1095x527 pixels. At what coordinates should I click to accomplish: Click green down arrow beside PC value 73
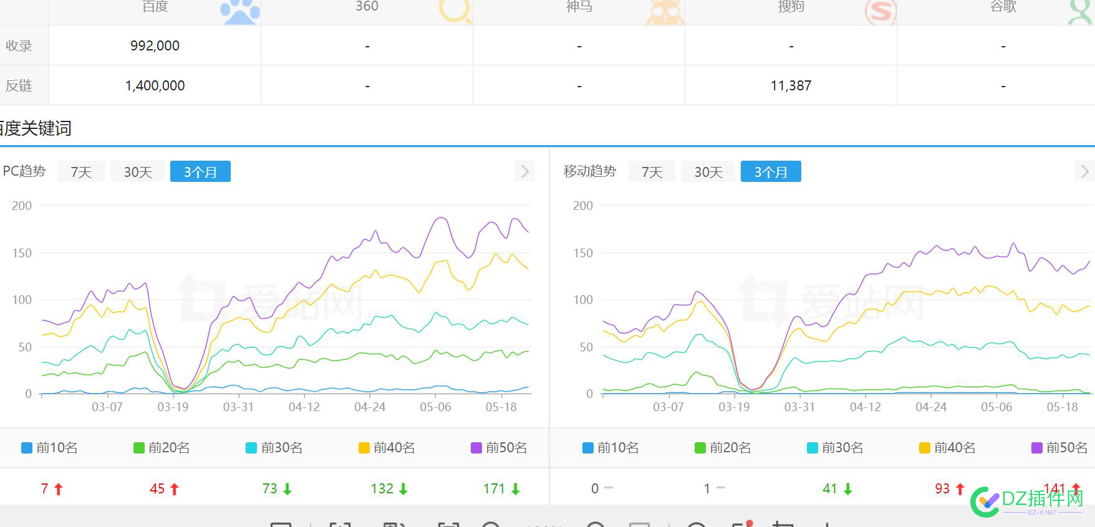287,490
